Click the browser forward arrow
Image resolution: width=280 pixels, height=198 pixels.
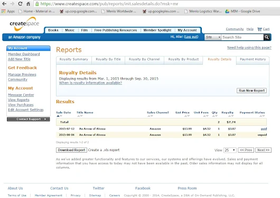(x=12, y=4)
